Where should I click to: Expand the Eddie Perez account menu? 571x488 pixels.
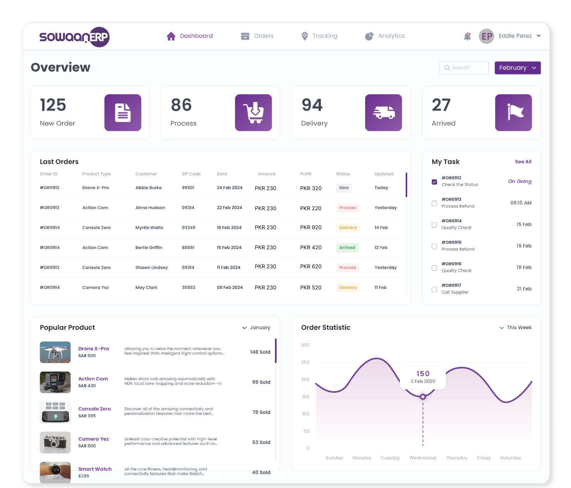tap(539, 36)
